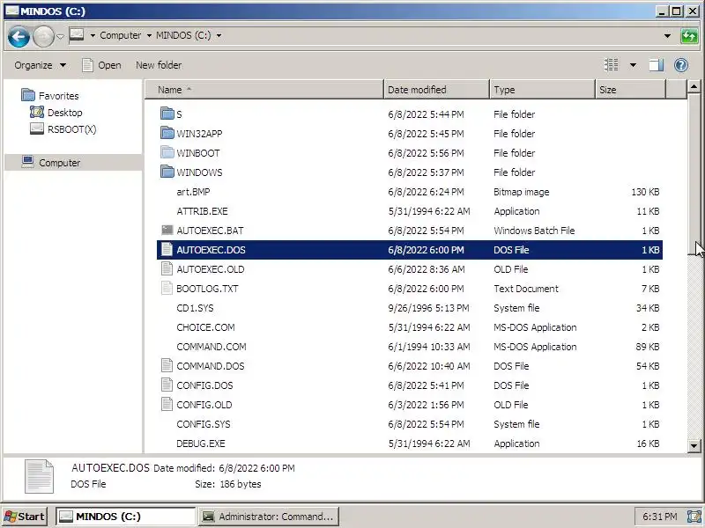Viewport: 705px width, 528px height.
Task: Click the taskbar clock 6:31 PM
Action: [x=659, y=517]
